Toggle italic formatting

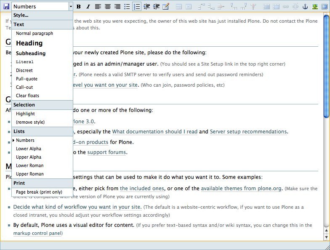pyautogui.click(x=88, y=7)
